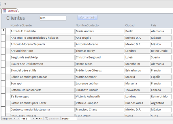Select record selector for Bon app' row
The image size is (173, 124).
pos(3,84)
